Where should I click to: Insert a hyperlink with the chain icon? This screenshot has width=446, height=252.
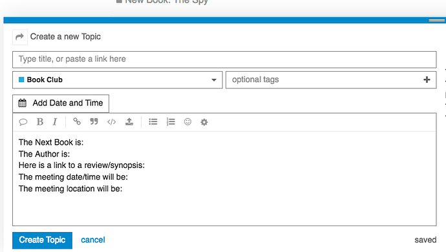[x=77, y=121]
